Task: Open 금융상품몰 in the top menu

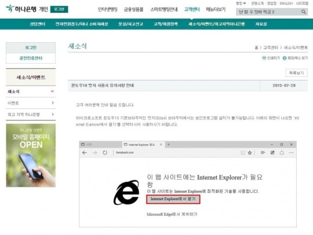Action: (134, 9)
